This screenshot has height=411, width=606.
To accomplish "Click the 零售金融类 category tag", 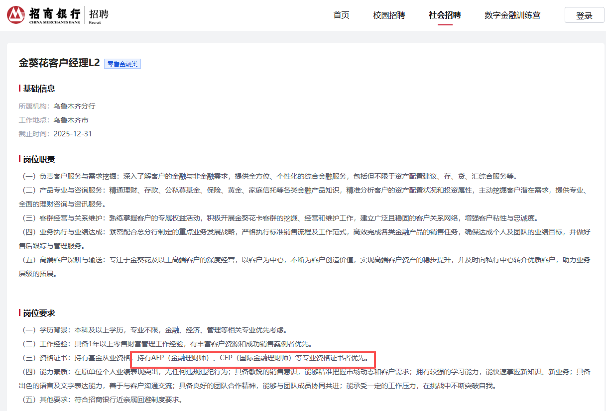I will (122, 64).
